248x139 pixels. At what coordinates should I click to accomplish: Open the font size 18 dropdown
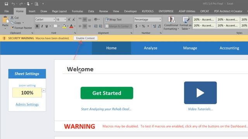coord(65,20)
